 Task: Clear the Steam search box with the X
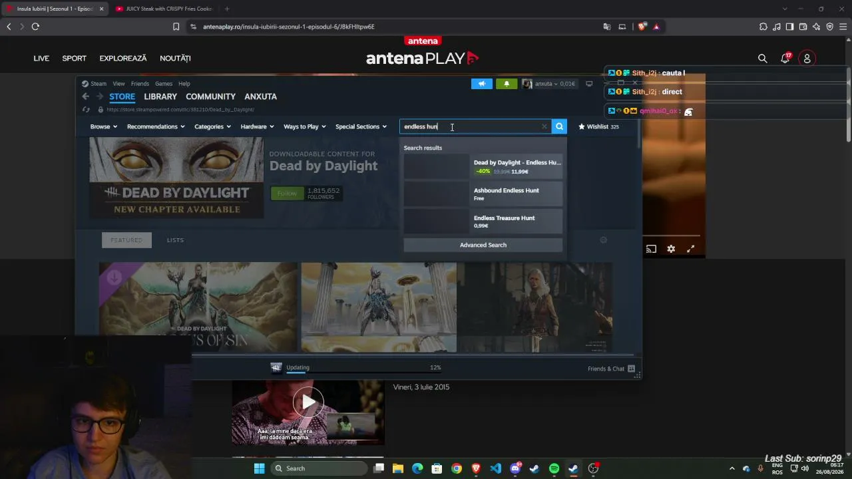tap(544, 126)
